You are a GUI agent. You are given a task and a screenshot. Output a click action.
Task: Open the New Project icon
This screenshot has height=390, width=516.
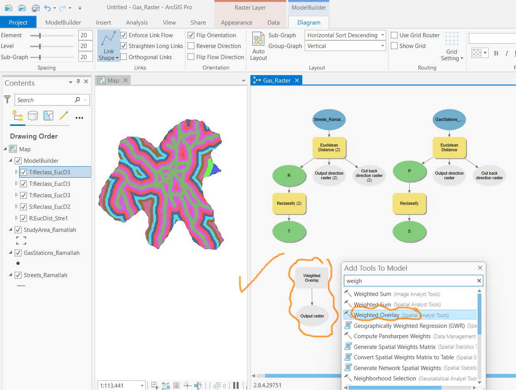(x=8, y=8)
